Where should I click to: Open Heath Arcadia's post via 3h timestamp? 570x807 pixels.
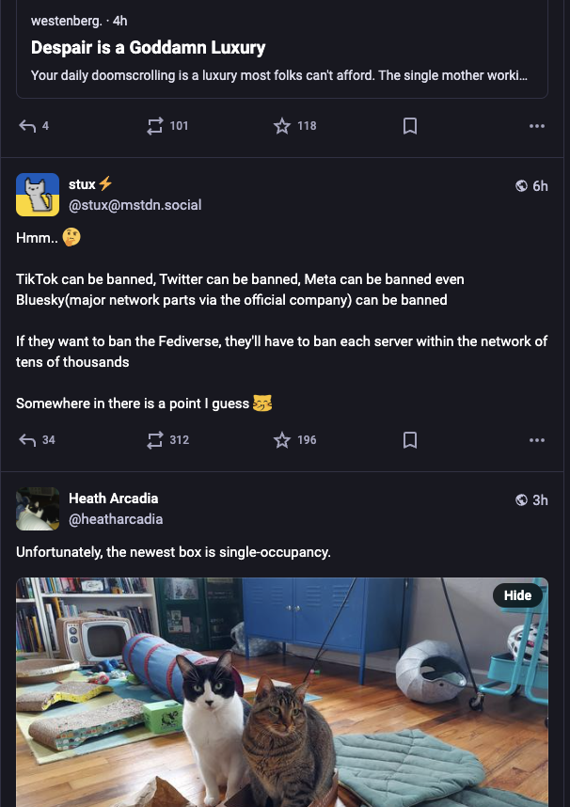pyautogui.click(x=540, y=499)
